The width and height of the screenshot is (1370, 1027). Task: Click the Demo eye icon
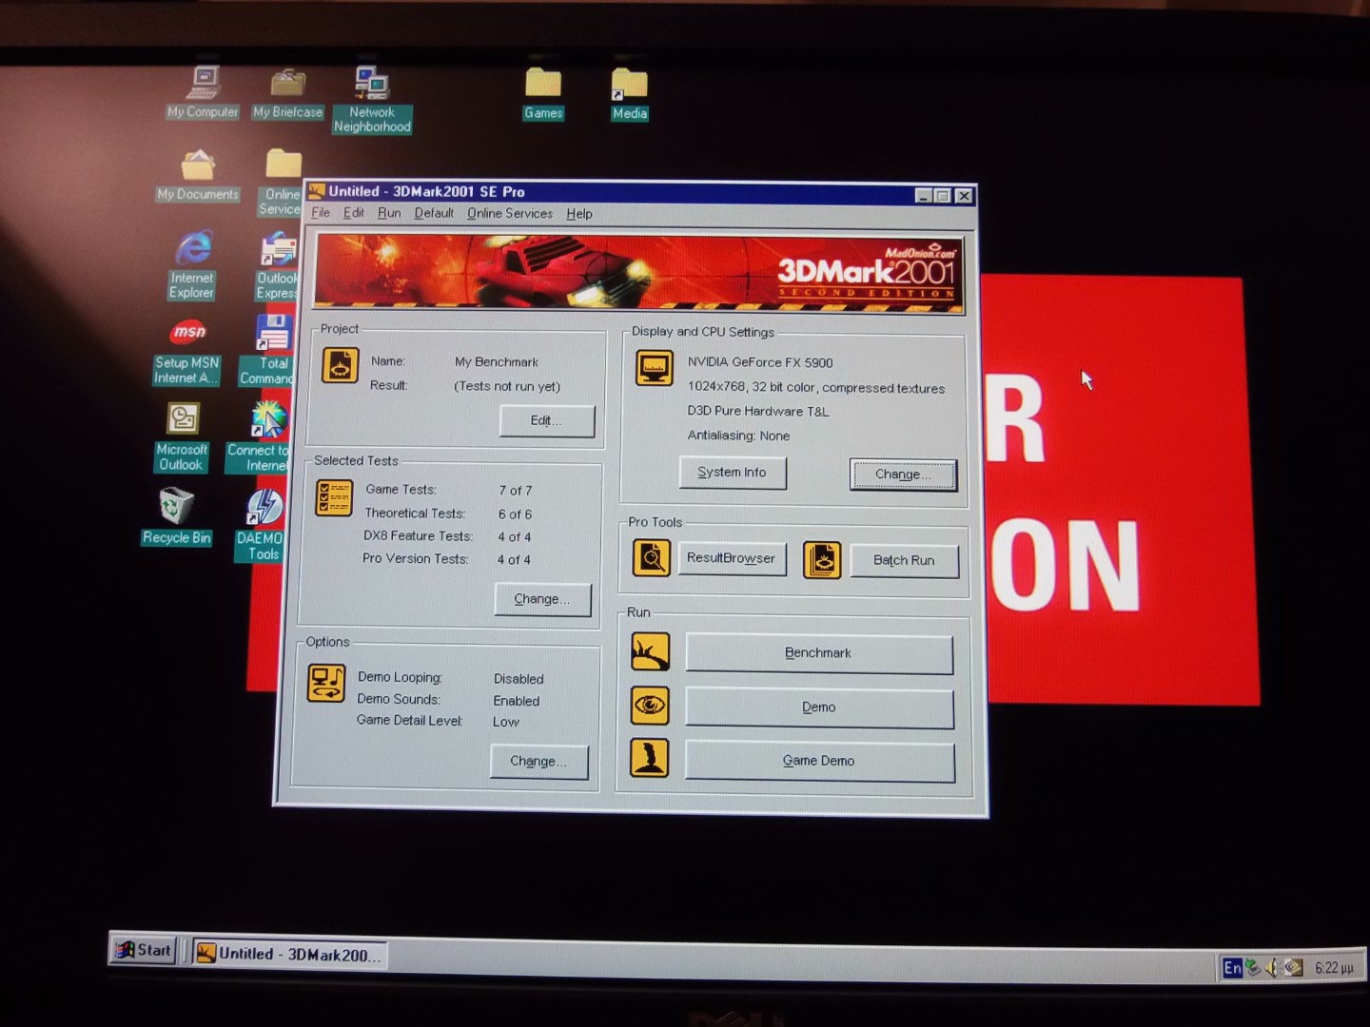point(651,706)
